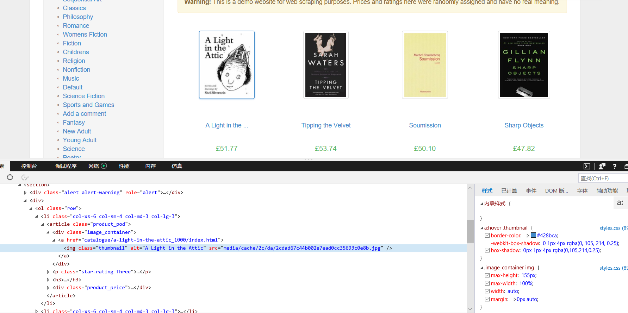This screenshot has height=313, width=628.
Task: Disable the max-width: 100% rule
Action: click(x=487, y=283)
